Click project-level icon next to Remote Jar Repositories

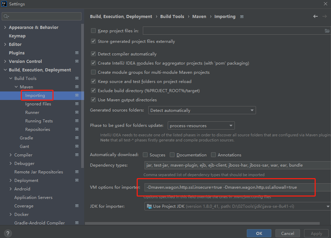coord(77,172)
